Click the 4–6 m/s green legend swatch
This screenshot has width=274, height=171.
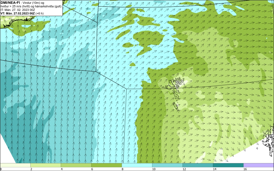pyautogui.click(x=76, y=165)
